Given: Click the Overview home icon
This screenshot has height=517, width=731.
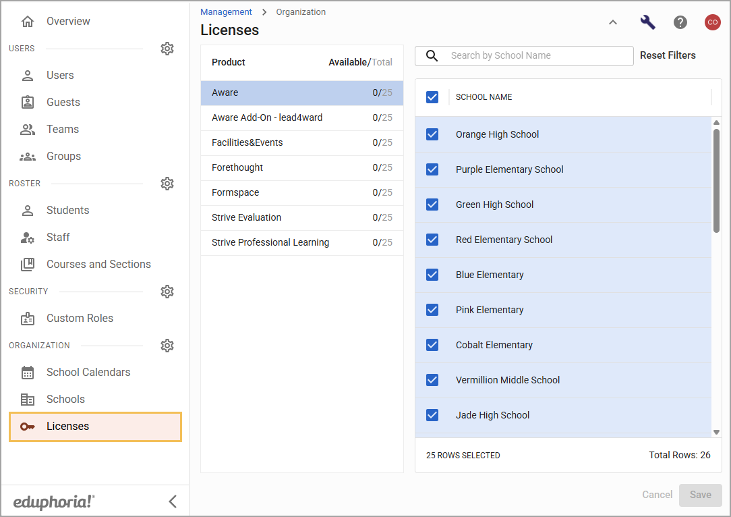Looking at the screenshot, I should 28,22.
